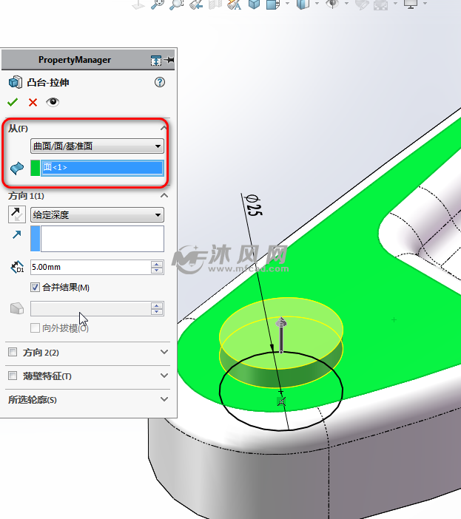
Task: Open the 曲面/面/基准面 start condition dropdown
Action: tap(97, 146)
